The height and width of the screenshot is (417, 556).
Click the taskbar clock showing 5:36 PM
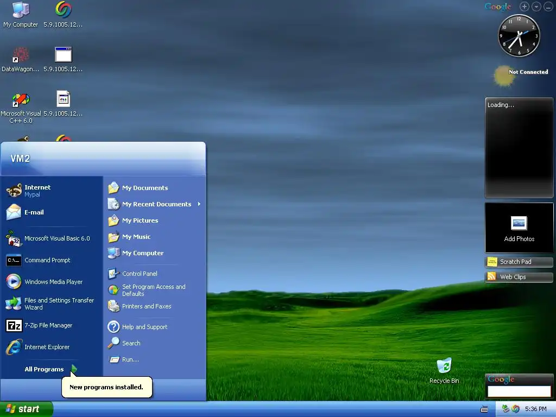point(536,409)
